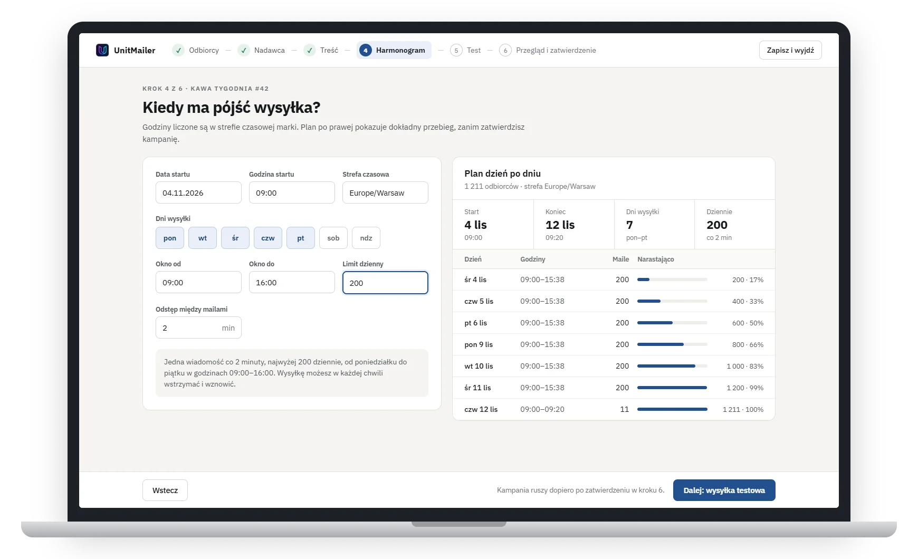
Task: Click the progress bar in śr 4 lis row
Action: [x=672, y=279]
